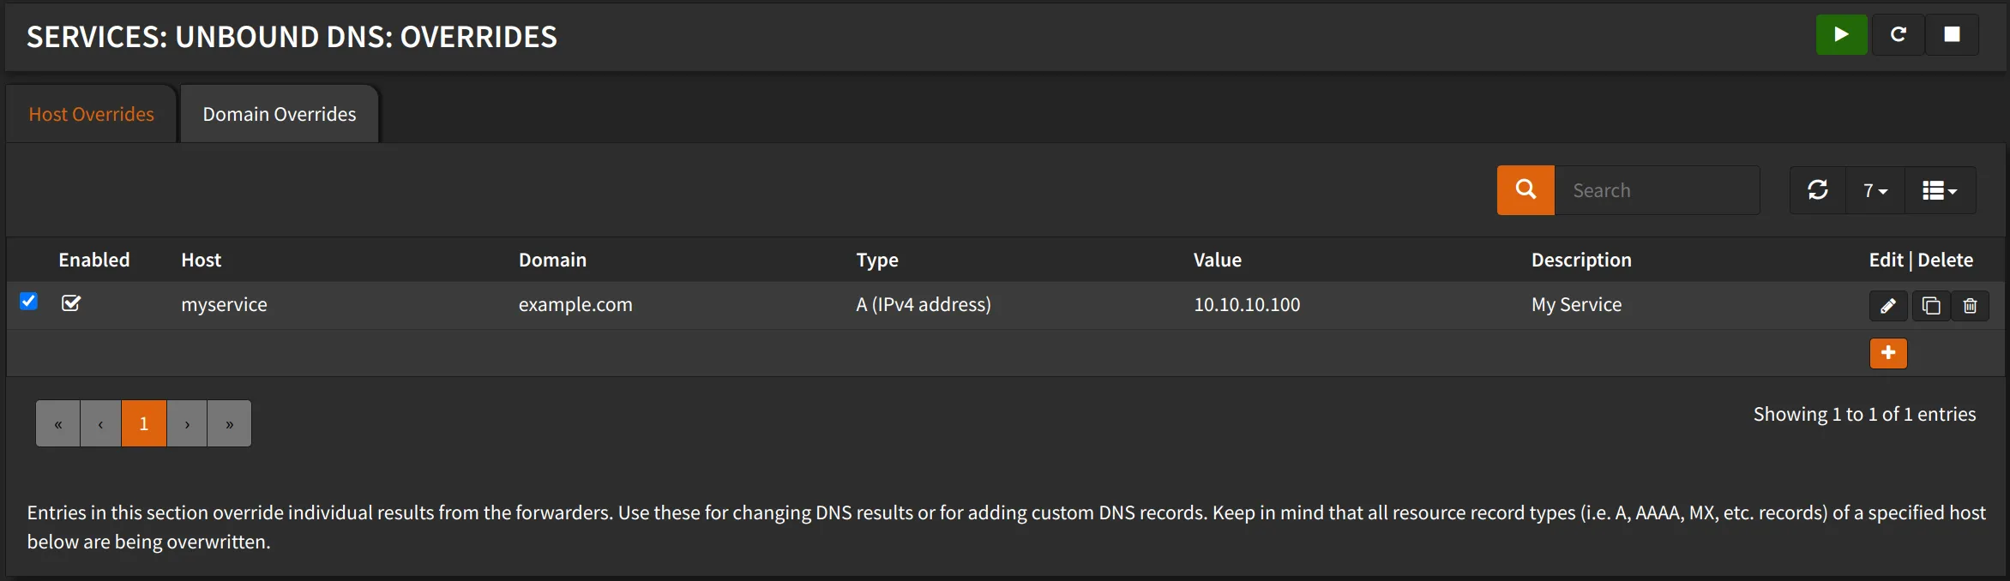Viewport: 2010px width, 581px height.
Task: Disable the myservice override via its Enabled checkbox
Action: click(72, 302)
